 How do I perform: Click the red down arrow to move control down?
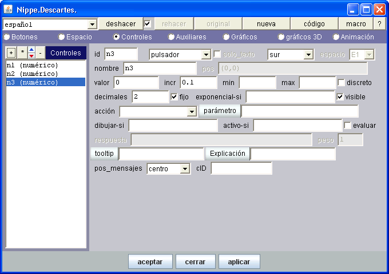(x=31, y=55)
